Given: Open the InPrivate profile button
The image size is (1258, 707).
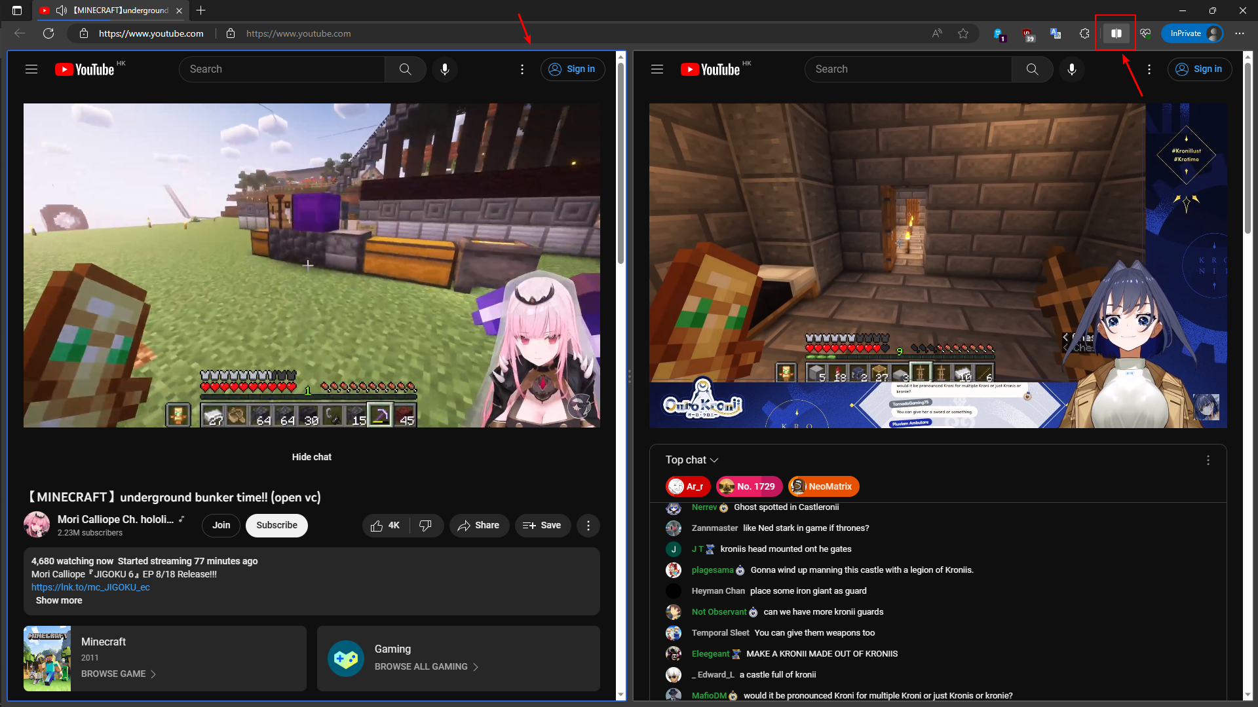Looking at the screenshot, I should [1192, 33].
